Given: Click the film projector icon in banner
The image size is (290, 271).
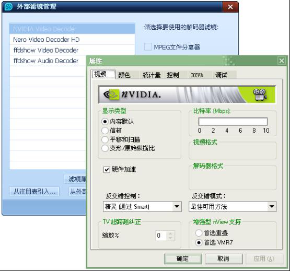Looking at the screenshot, I should 260,95.
